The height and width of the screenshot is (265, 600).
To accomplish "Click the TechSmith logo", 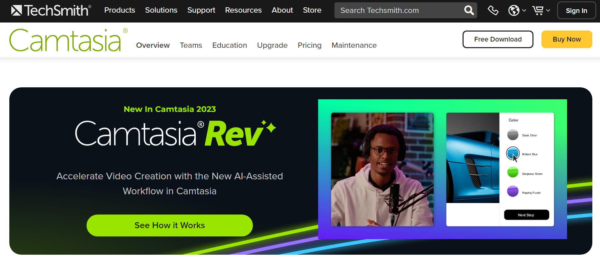I will [51, 10].
